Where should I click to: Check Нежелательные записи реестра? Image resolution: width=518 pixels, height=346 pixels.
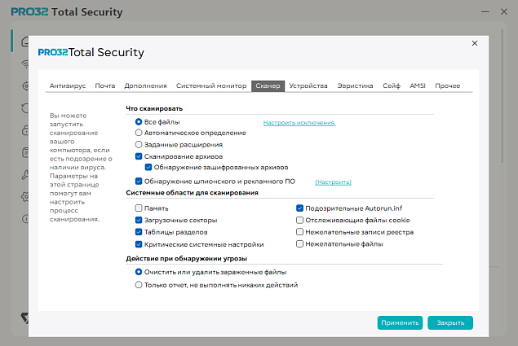coord(299,232)
